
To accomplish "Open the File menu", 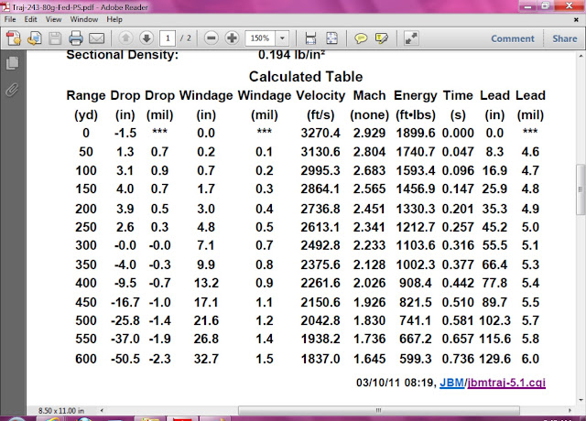I will coord(10,19).
